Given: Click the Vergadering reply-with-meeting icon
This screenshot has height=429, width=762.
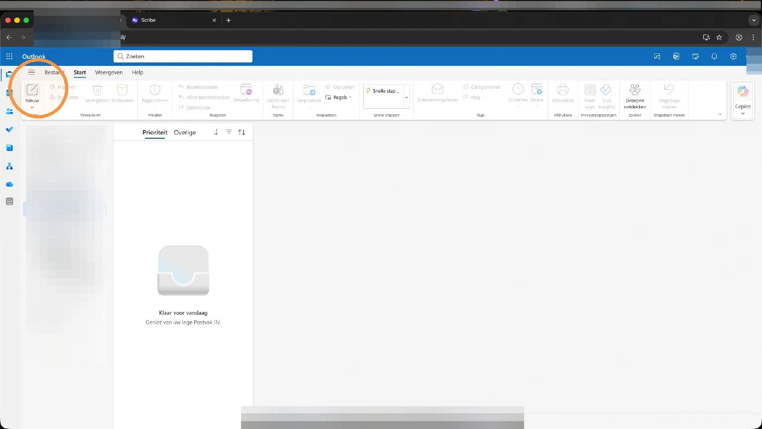Looking at the screenshot, I should coord(246,90).
